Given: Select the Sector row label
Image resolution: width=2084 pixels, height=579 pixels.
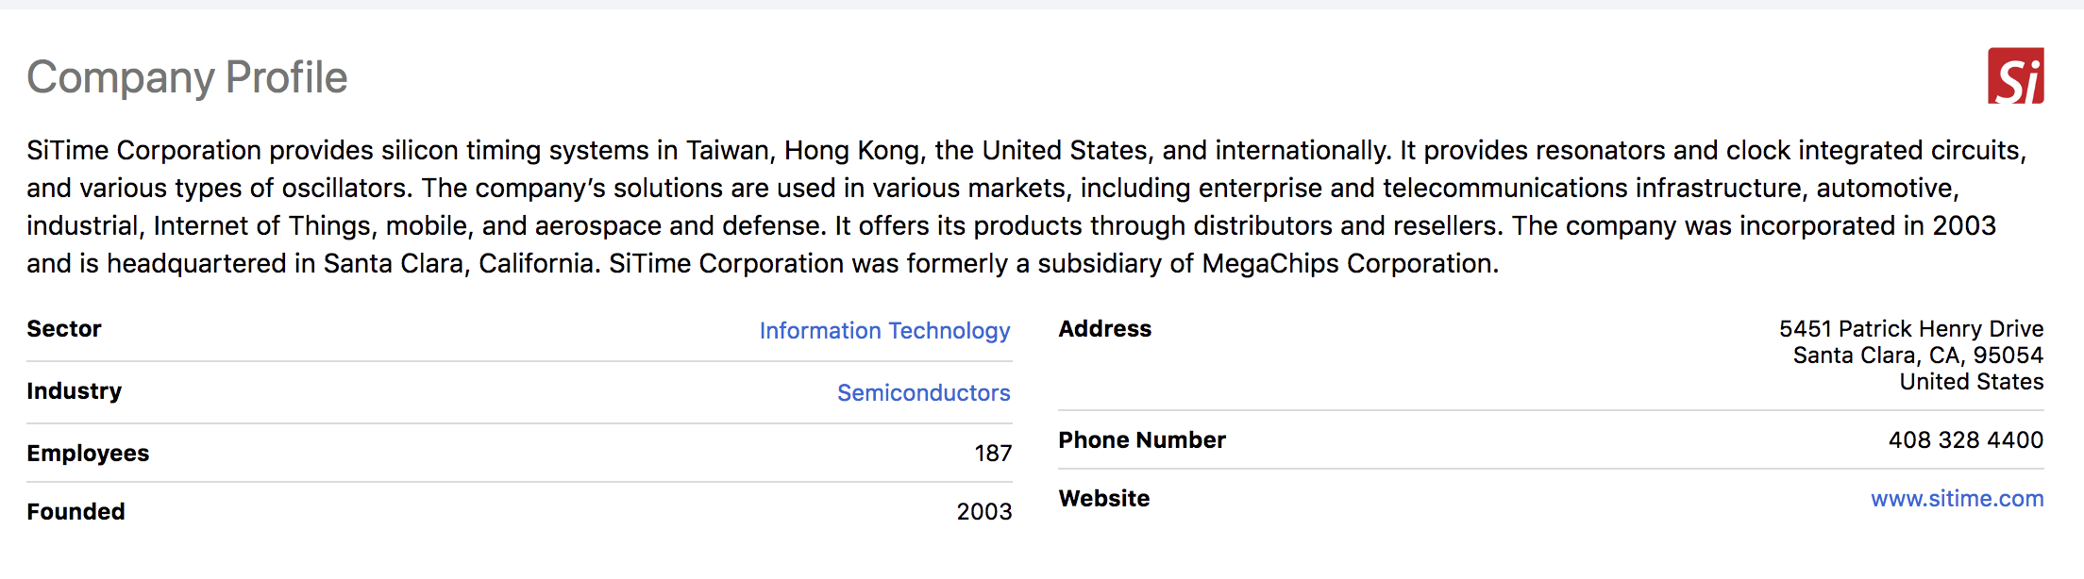Looking at the screenshot, I should [64, 329].
